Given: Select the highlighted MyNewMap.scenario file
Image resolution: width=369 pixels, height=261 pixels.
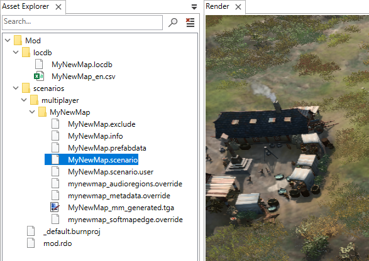Looking at the screenshot, I should tap(103, 160).
